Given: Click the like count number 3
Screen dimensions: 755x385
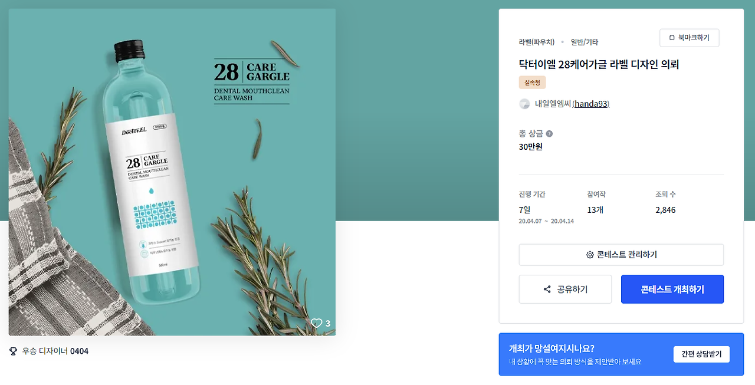Looking at the screenshot, I should [328, 323].
